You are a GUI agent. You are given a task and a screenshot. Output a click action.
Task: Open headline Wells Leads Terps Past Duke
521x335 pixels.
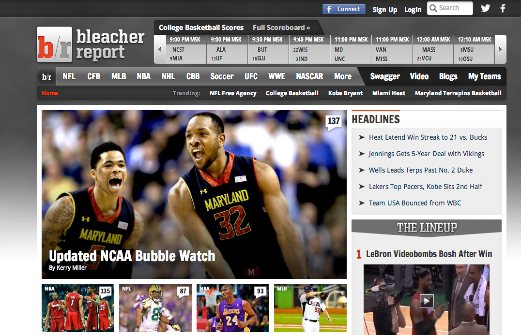point(421,170)
